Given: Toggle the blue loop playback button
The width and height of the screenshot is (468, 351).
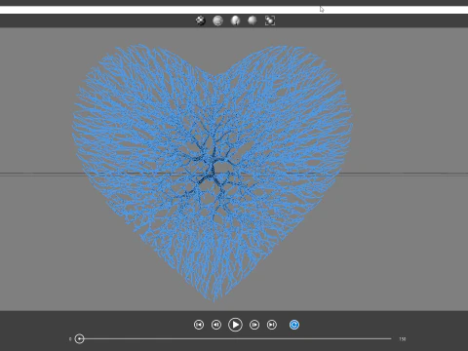Looking at the screenshot, I should coord(294,325).
